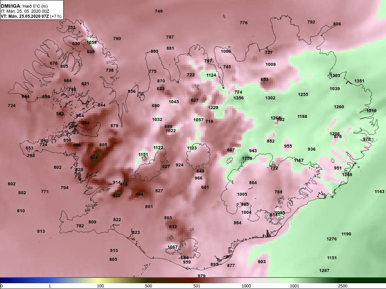Click the color scale label 1001
The height and width of the screenshot is (289, 386).
[295, 286]
